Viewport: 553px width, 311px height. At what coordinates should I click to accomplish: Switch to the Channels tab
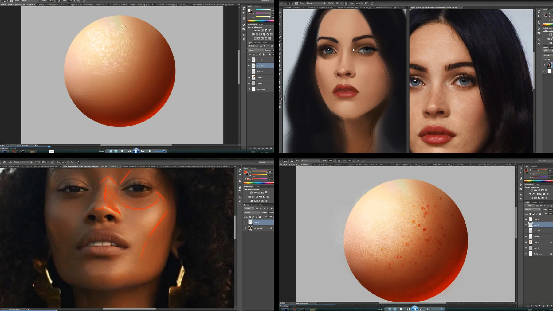pyautogui.click(x=257, y=43)
